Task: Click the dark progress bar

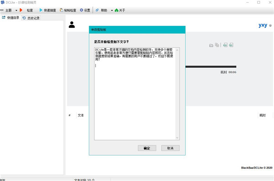Action: pyautogui.click(x=211, y=67)
